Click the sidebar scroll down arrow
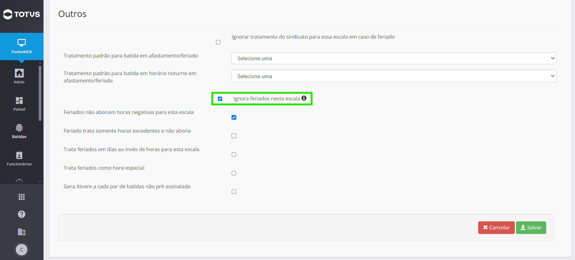Screen dimensions: 575x260 point(40,182)
